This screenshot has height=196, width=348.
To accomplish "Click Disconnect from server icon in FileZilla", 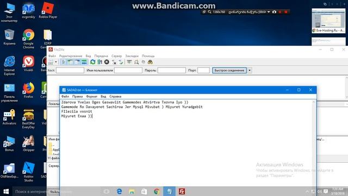I will [x=114, y=62].
